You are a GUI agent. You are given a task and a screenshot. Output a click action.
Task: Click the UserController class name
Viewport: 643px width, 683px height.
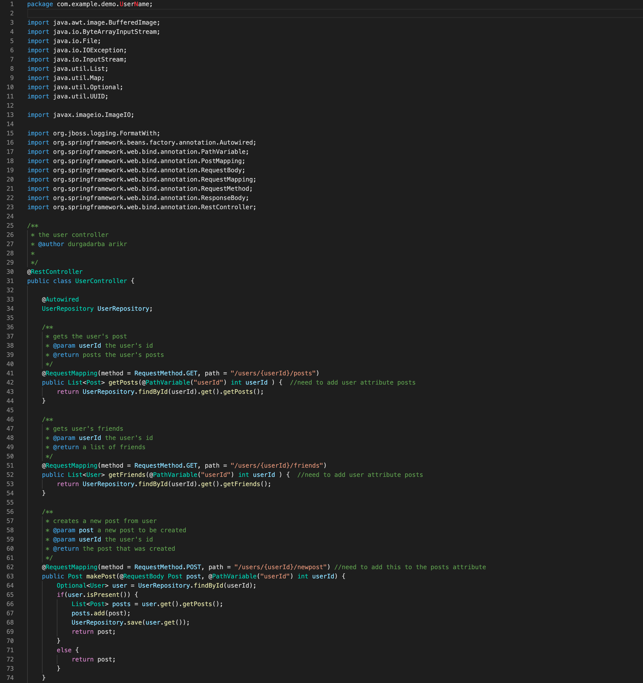pos(101,281)
